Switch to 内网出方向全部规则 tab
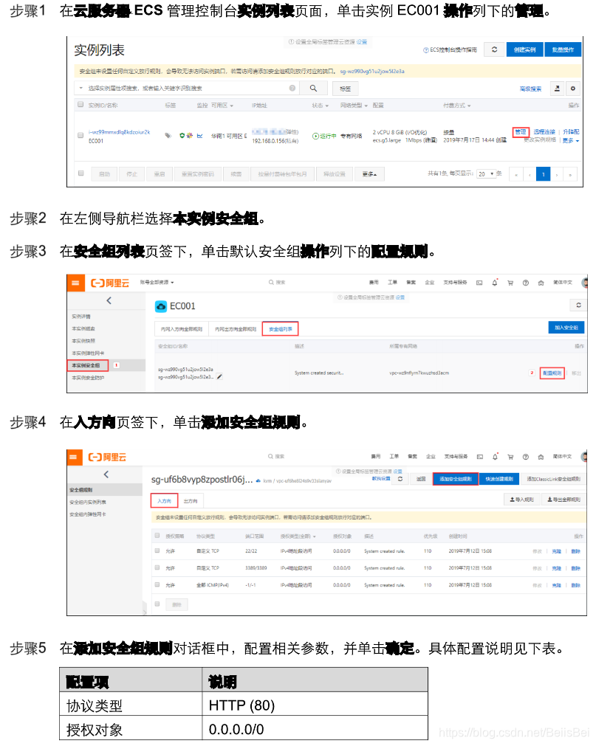This screenshot has height=746, width=596. [x=235, y=329]
